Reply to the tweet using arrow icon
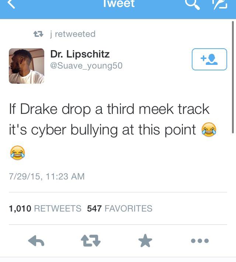Screen dimensions: 236x262 36,241
